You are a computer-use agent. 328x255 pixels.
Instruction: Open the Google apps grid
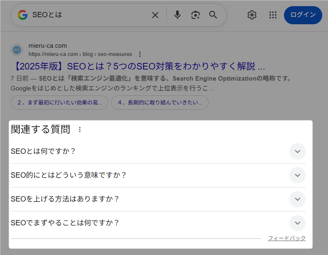[x=272, y=15]
